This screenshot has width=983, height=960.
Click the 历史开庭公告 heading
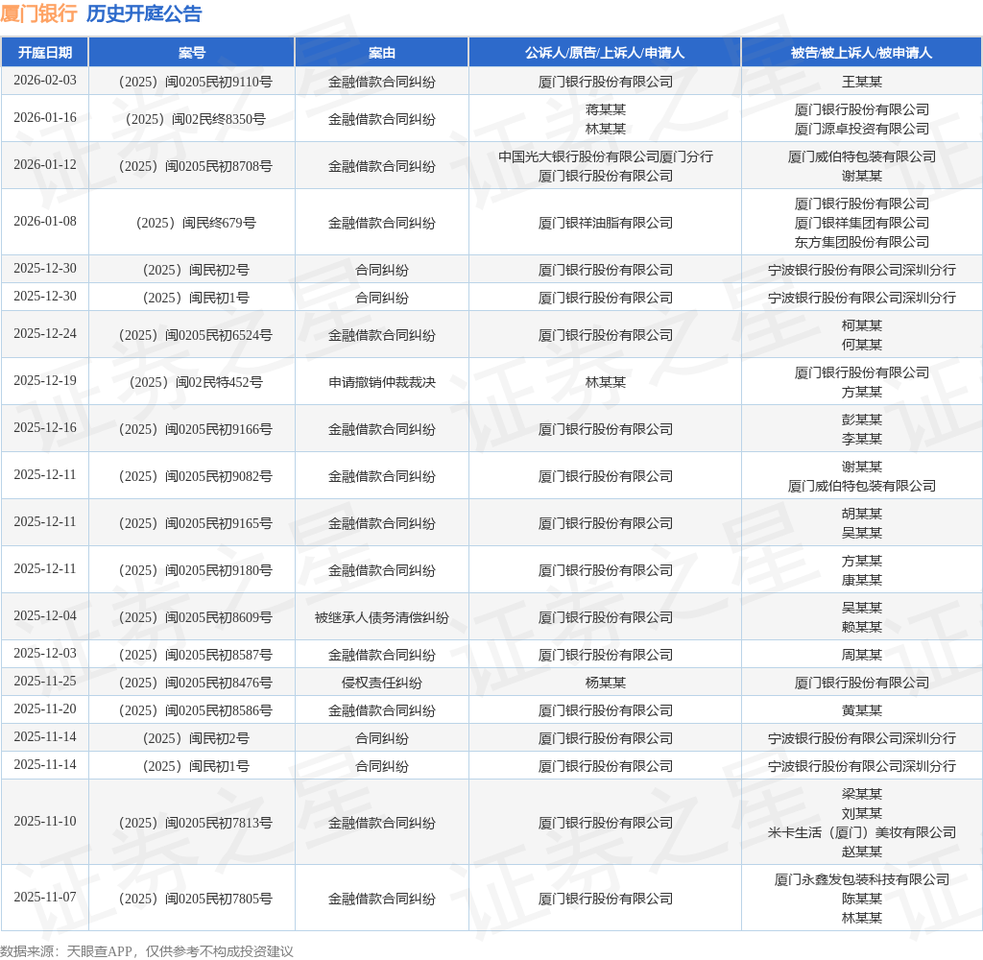[x=144, y=13]
